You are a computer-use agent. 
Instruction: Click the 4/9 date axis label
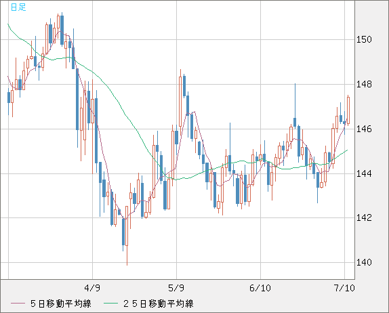point(92,288)
